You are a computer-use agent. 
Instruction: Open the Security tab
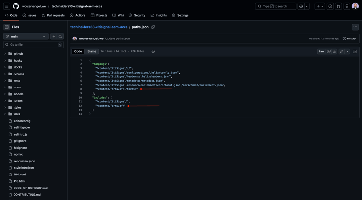tap(137, 15)
